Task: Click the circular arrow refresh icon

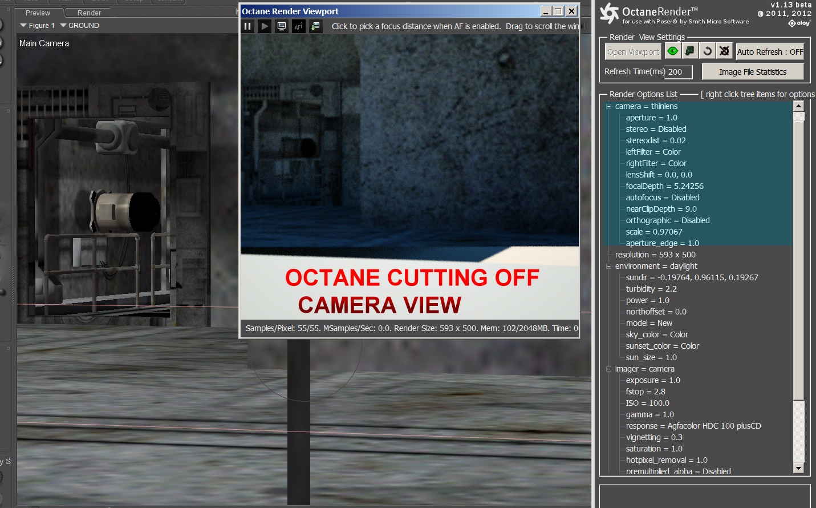Action: click(x=707, y=51)
